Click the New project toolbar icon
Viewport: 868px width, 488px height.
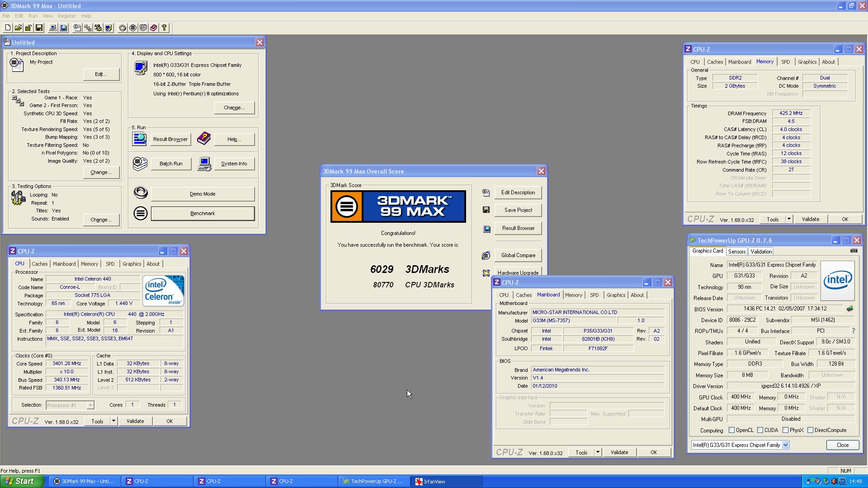pos(8,28)
